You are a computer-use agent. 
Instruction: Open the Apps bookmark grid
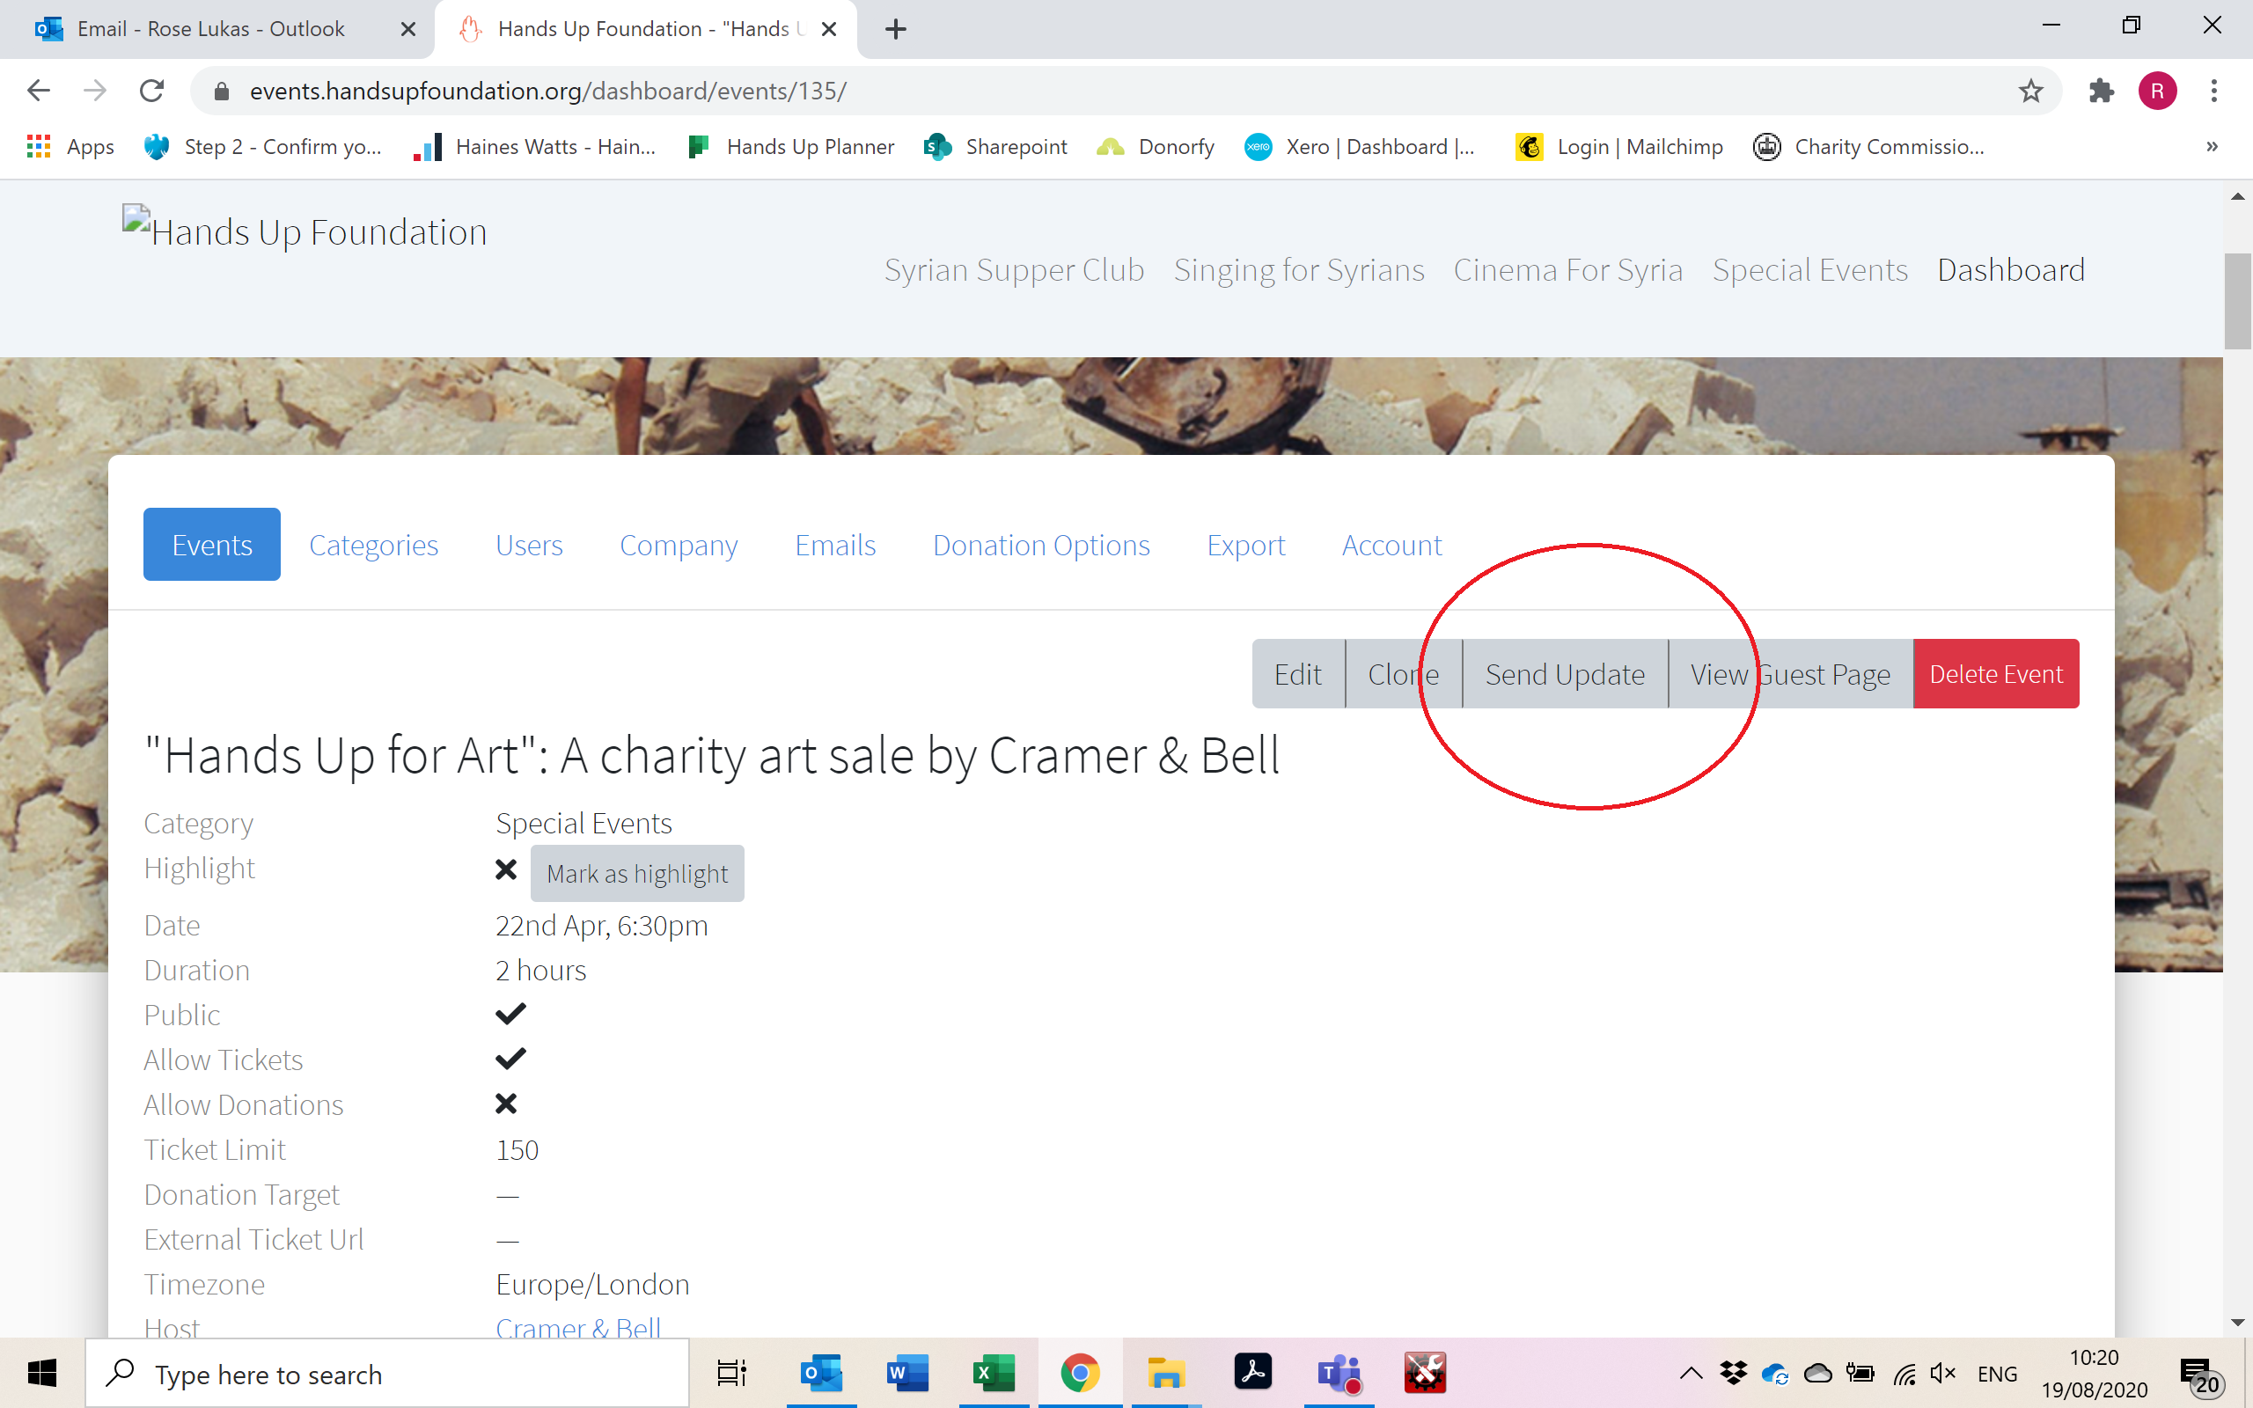pos(70,146)
